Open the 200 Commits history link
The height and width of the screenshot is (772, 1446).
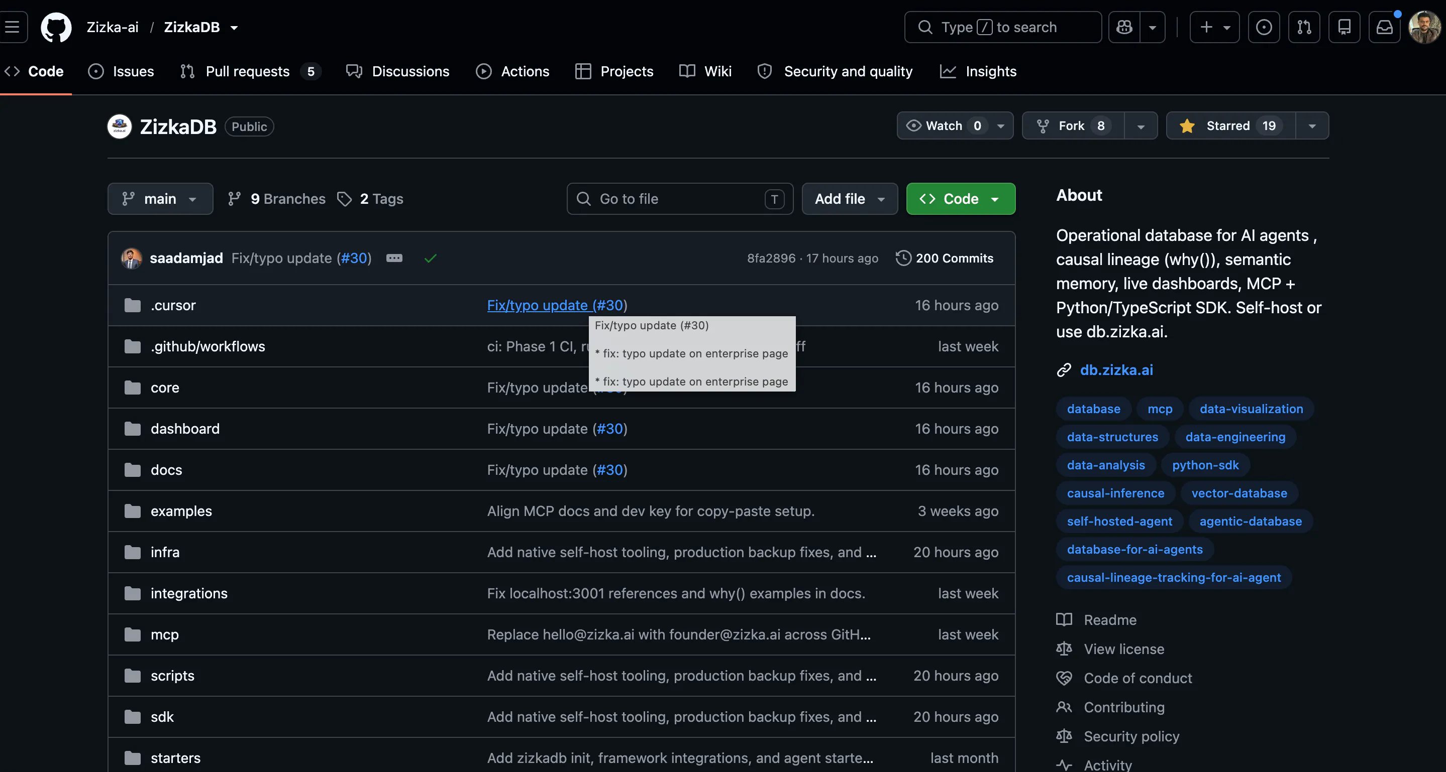(944, 258)
